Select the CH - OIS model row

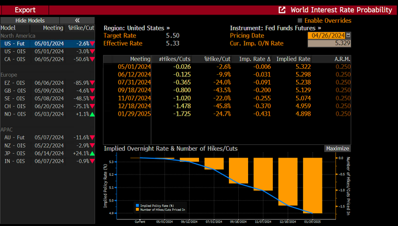pos(47,106)
